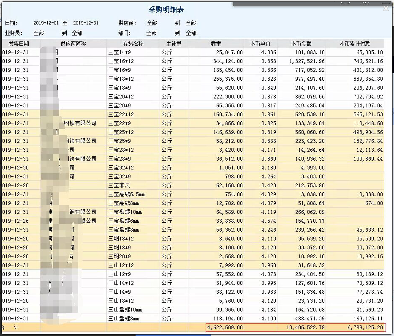Select the start date 2019-12-01 field
This screenshot has height=336, width=394.
(x=46, y=23)
